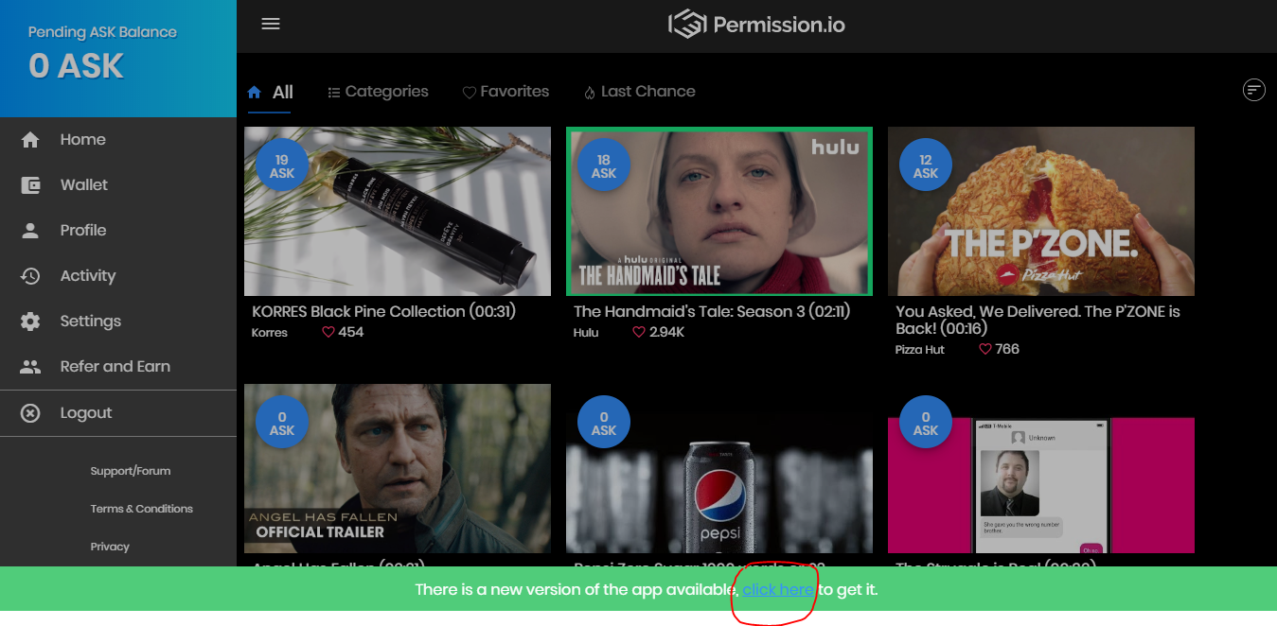This screenshot has height=626, width=1277.
Task: Click the 0 ASK badge on T-Mobile video
Action: point(926,423)
